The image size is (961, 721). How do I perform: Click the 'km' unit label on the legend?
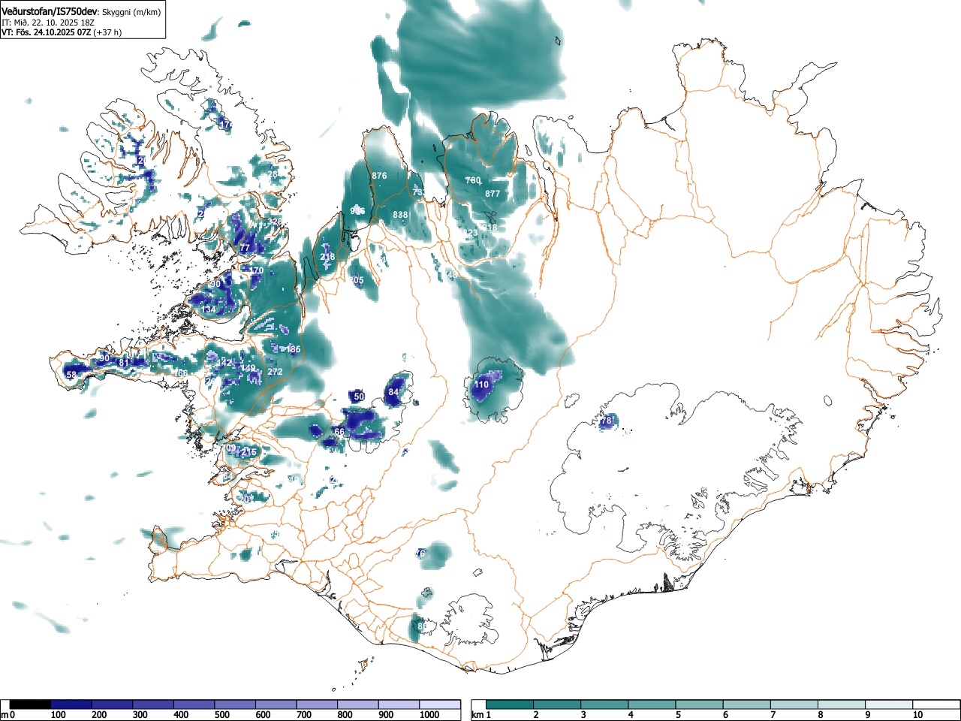coord(477,715)
